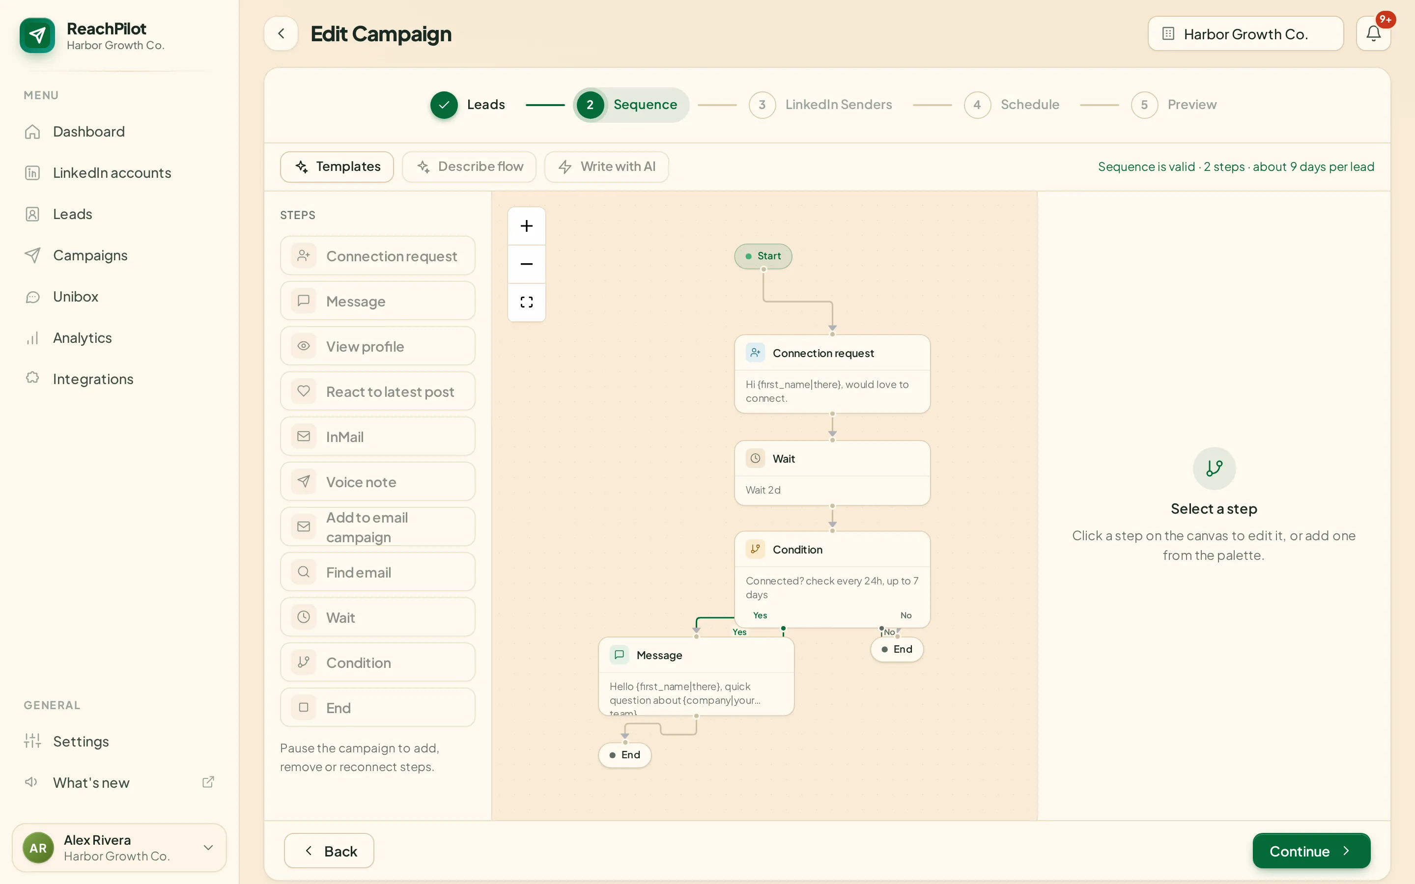The width and height of the screenshot is (1415, 884).
Task: Zoom out on the sequence canvas
Action: 526,264
